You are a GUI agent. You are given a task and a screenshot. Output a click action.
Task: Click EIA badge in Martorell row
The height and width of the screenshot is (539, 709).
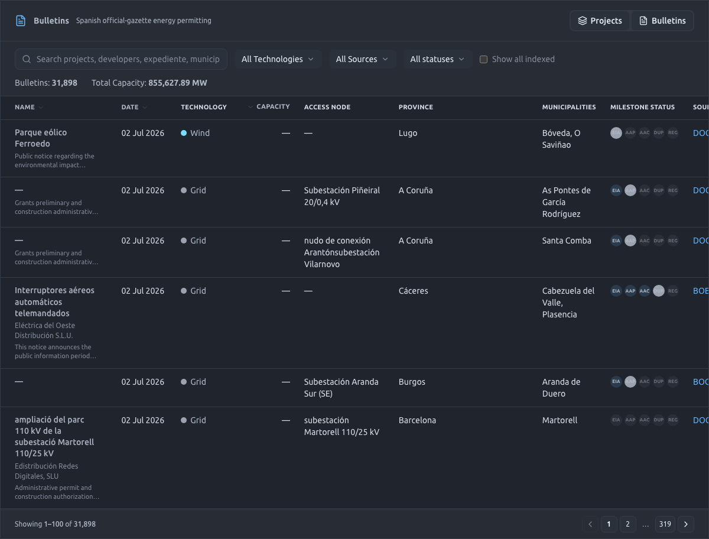coord(616,420)
